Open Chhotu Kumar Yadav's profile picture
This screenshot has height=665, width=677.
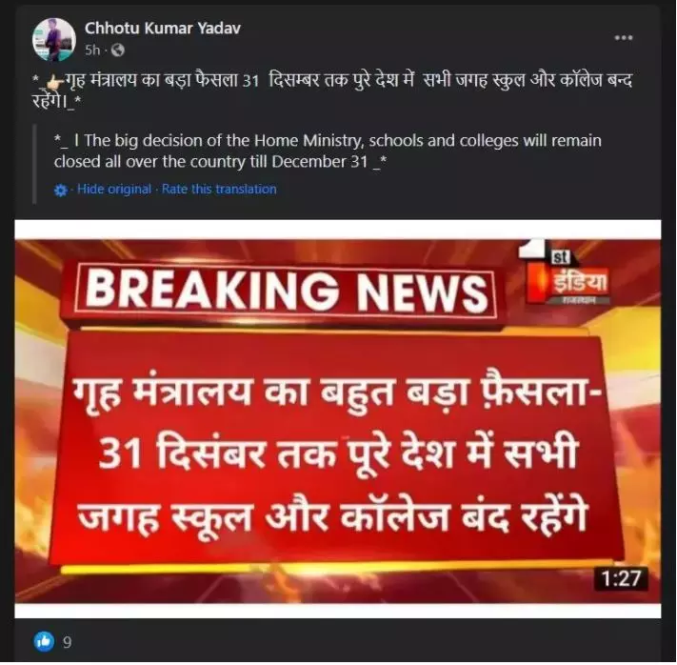point(54,39)
